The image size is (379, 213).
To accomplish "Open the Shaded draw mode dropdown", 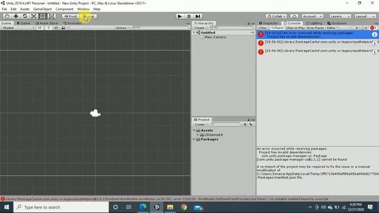I will tap(18, 28).
